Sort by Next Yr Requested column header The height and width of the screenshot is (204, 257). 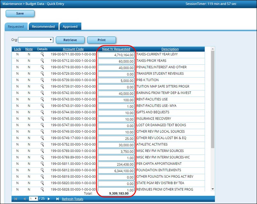tap(116, 49)
